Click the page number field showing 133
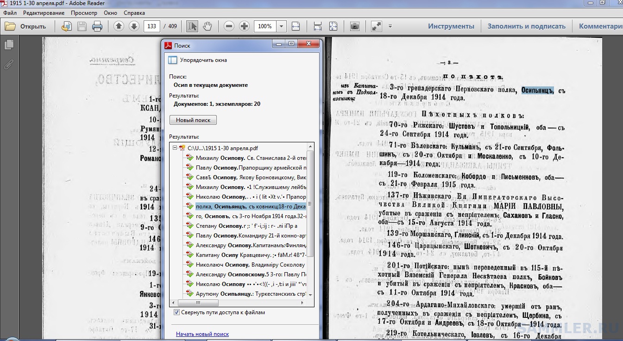 [151, 26]
